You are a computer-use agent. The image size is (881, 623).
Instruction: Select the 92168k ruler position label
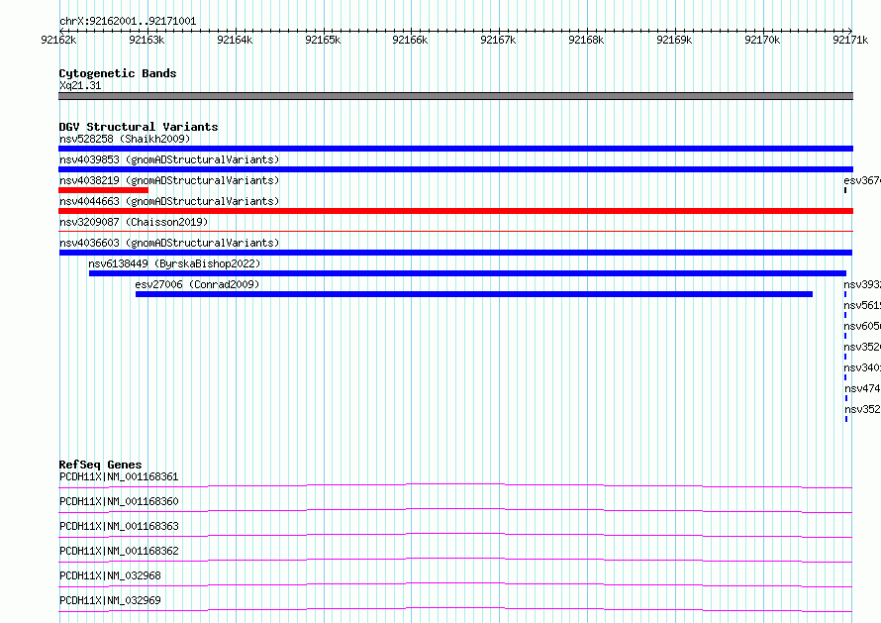(586, 40)
